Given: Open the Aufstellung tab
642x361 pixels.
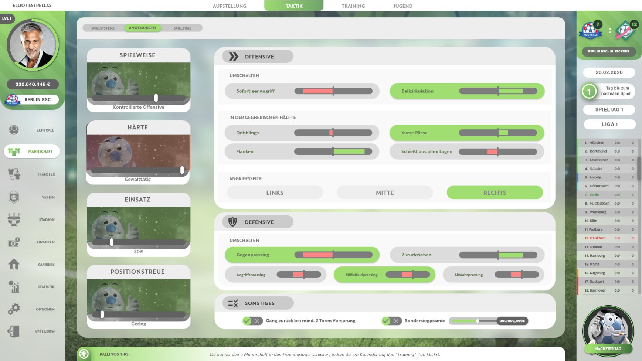Looking at the screenshot, I should [x=229, y=6].
